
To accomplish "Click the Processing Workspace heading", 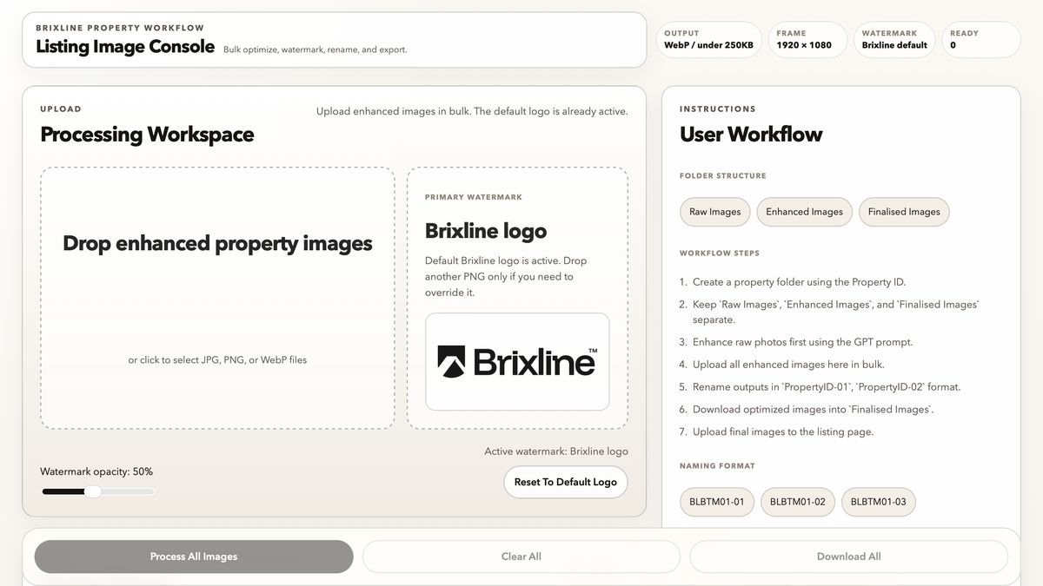I will click(x=147, y=135).
